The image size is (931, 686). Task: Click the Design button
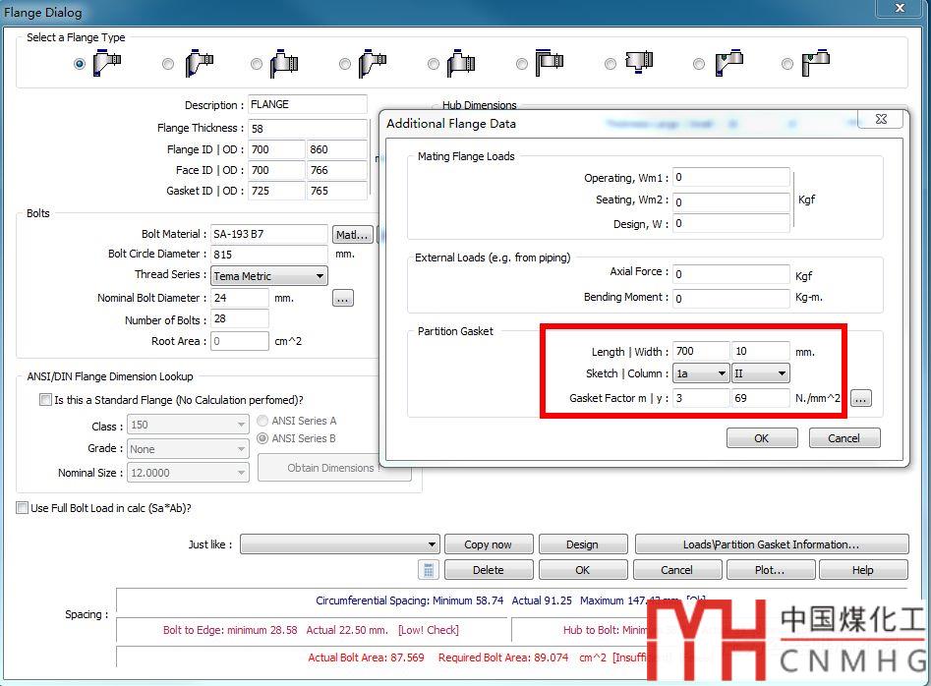pos(582,544)
